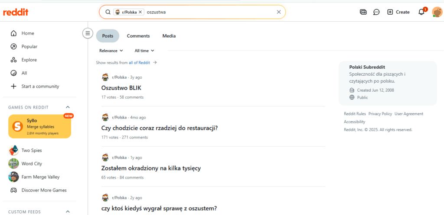Collapse the Custom Feeds section
The width and height of the screenshot is (444, 215).
pyautogui.click(x=68, y=212)
